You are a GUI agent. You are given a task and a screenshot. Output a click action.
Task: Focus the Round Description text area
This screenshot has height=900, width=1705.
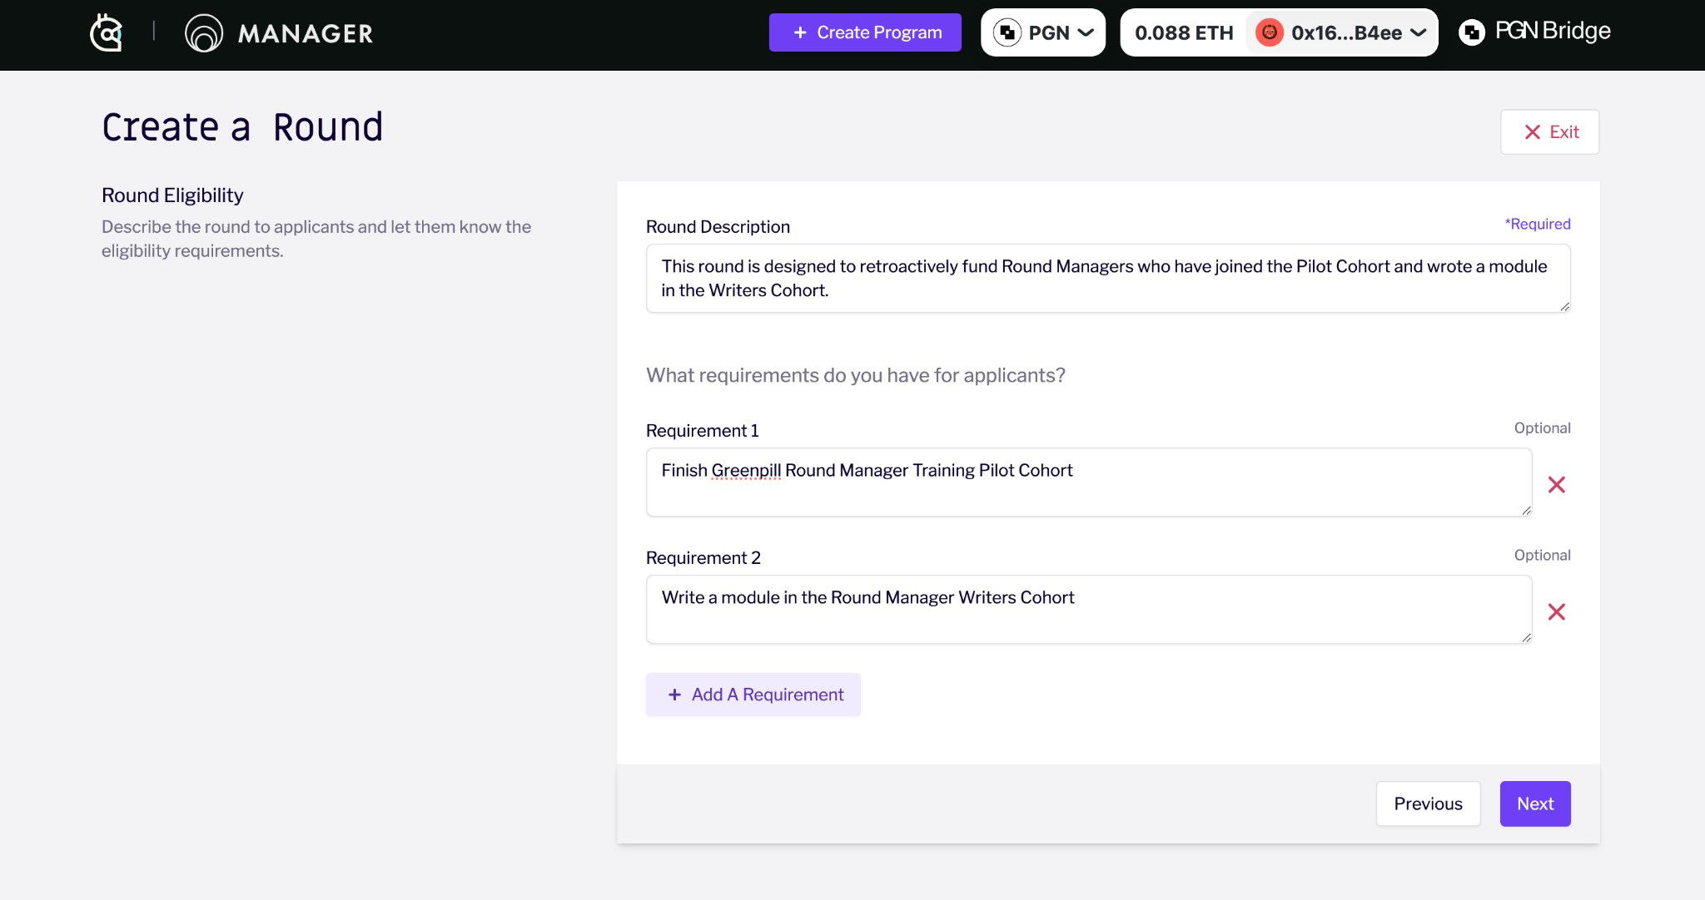coord(1108,279)
